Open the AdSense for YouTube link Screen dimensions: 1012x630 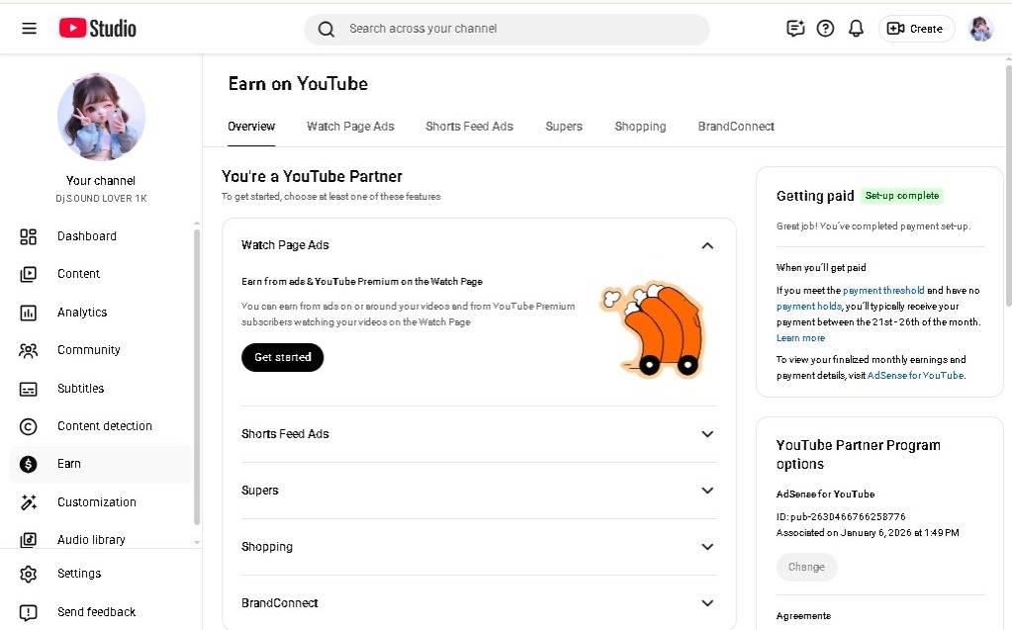coord(915,376)
